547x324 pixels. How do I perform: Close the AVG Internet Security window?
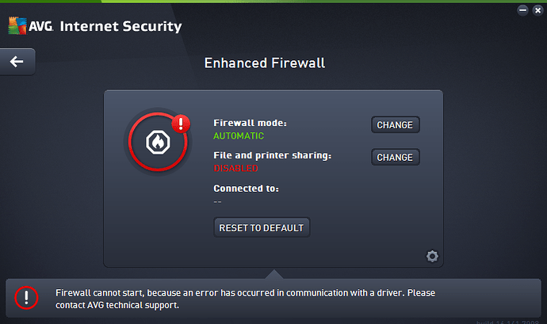538,10
